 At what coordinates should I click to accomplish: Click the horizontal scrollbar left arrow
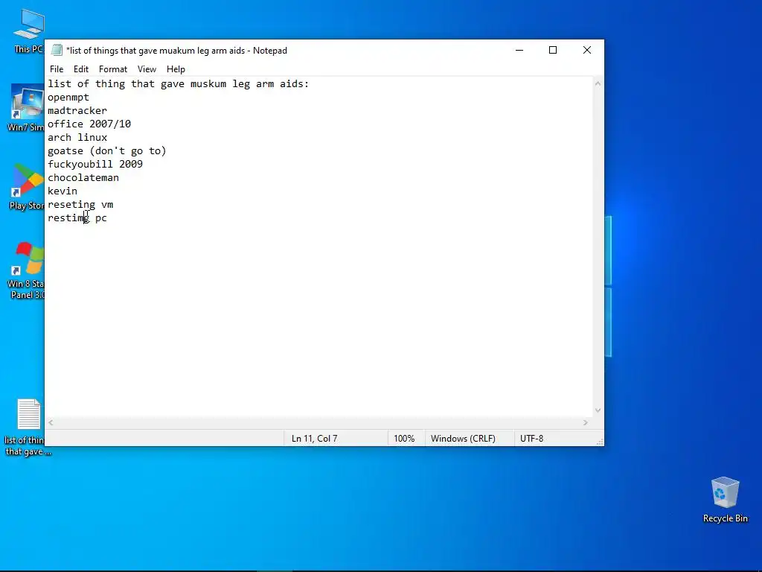[51, 423]
